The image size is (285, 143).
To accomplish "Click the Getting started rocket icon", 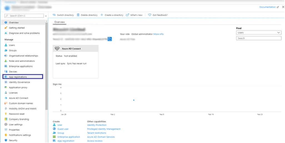I will pos(6,28).
